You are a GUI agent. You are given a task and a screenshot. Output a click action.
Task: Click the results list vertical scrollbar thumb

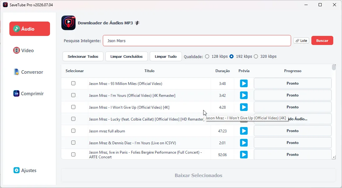(x=334, y=67)
